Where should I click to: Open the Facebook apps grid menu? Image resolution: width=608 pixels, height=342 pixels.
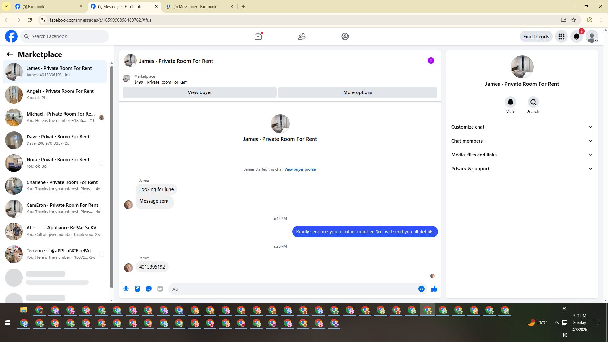pyautogui.click(x=561, y=36)
